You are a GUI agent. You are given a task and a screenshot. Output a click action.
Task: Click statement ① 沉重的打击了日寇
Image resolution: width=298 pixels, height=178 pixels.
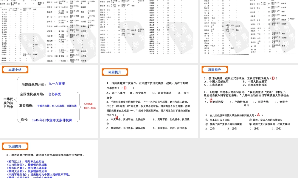click(x=218, y=120)
